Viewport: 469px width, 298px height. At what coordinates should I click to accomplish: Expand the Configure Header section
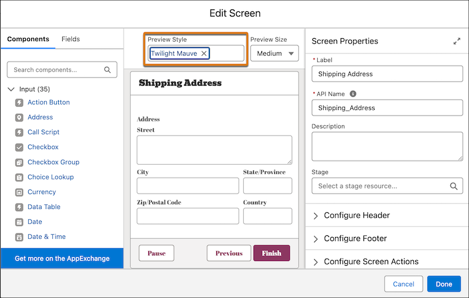(356, 215)
